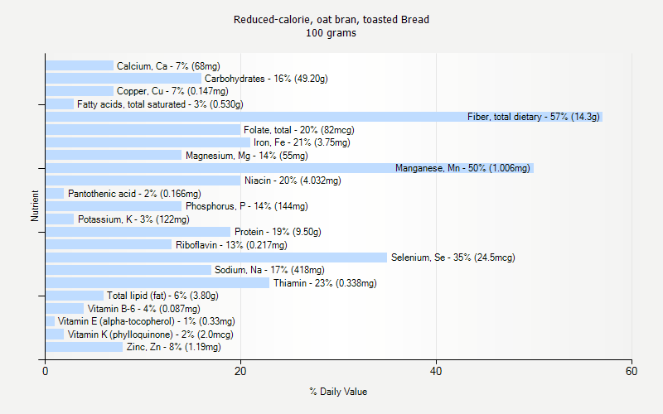Click the Fatty acids, total saturated - 3% label
This screenshot has width=663, height=414.
[x=160, y=104]
